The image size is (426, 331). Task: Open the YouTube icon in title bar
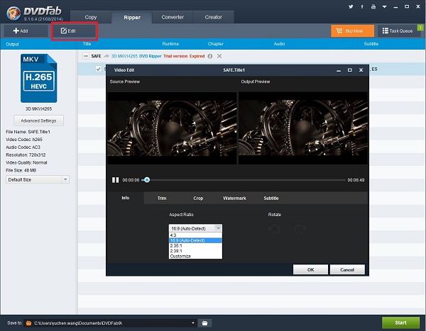point(373,7)
